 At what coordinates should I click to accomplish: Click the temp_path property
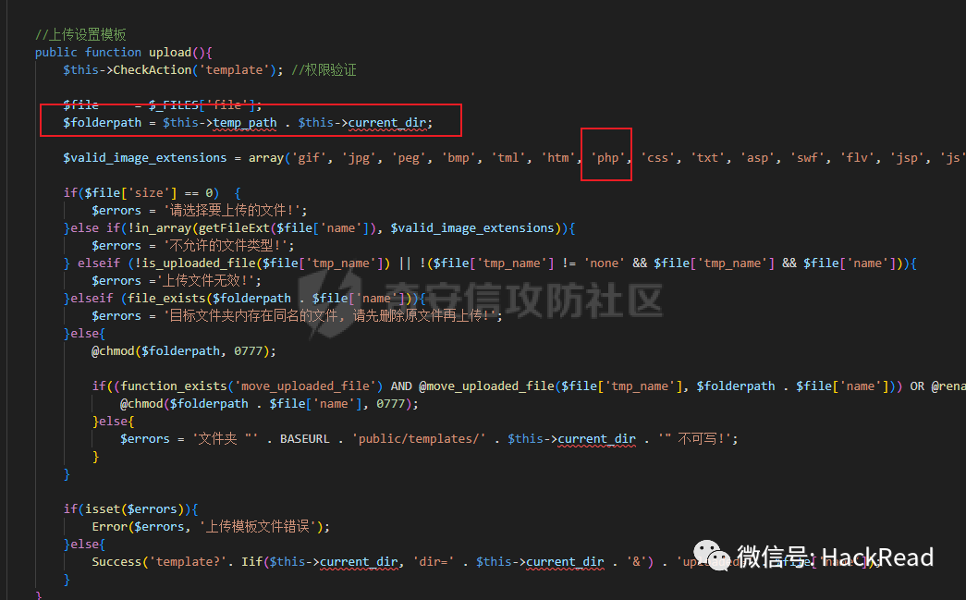[245, 123]
